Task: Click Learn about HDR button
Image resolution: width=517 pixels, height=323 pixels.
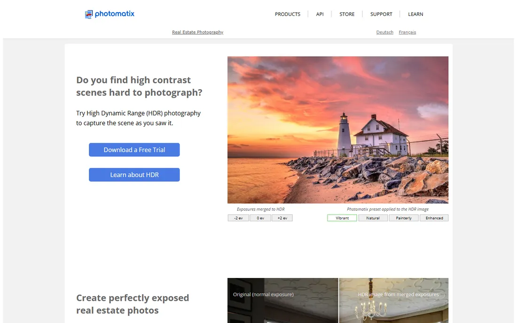Action: pos(134,175)
